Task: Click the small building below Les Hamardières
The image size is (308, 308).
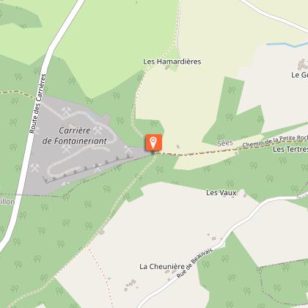Action: pos(168,67)
